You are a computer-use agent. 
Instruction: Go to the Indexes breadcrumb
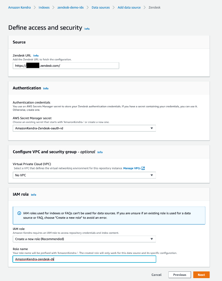[44, 8]
